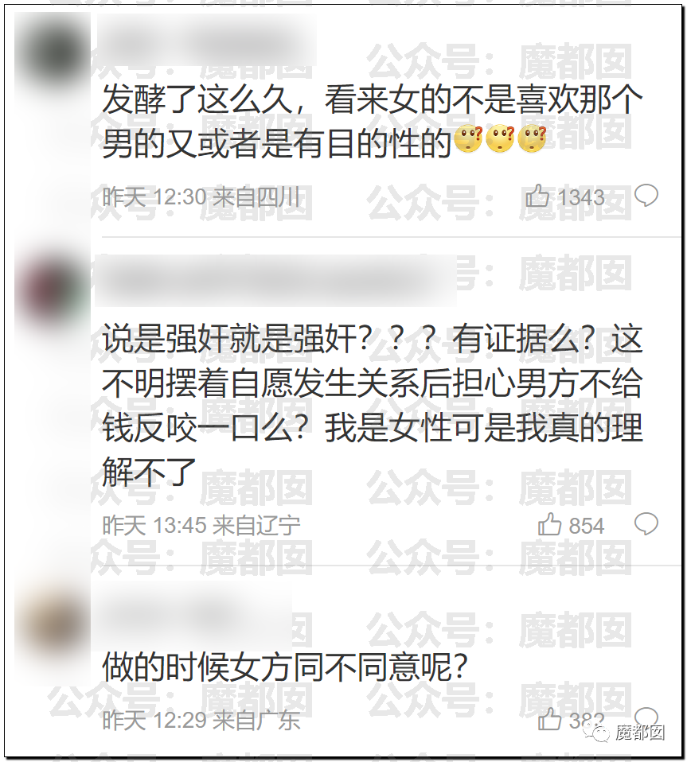Select the comment 做的时候女方同不同意呢

coord(285,667)
